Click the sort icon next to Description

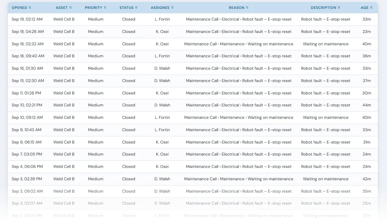[x=339, y=8]
